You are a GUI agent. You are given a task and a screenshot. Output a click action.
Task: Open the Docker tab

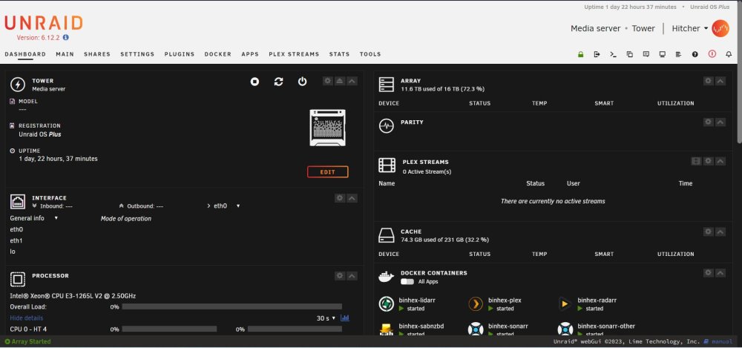(217, 54)
